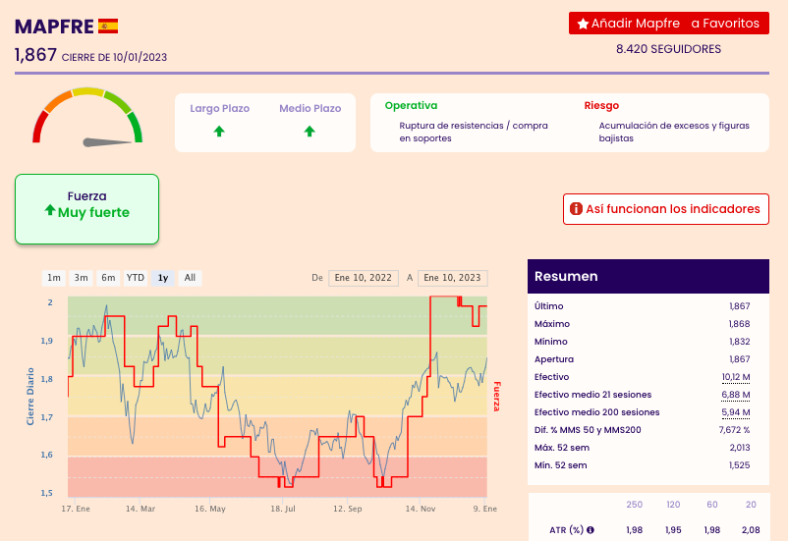
Task: Click the info icon in Así funcionan los indicadores
Action: (576, 209)
